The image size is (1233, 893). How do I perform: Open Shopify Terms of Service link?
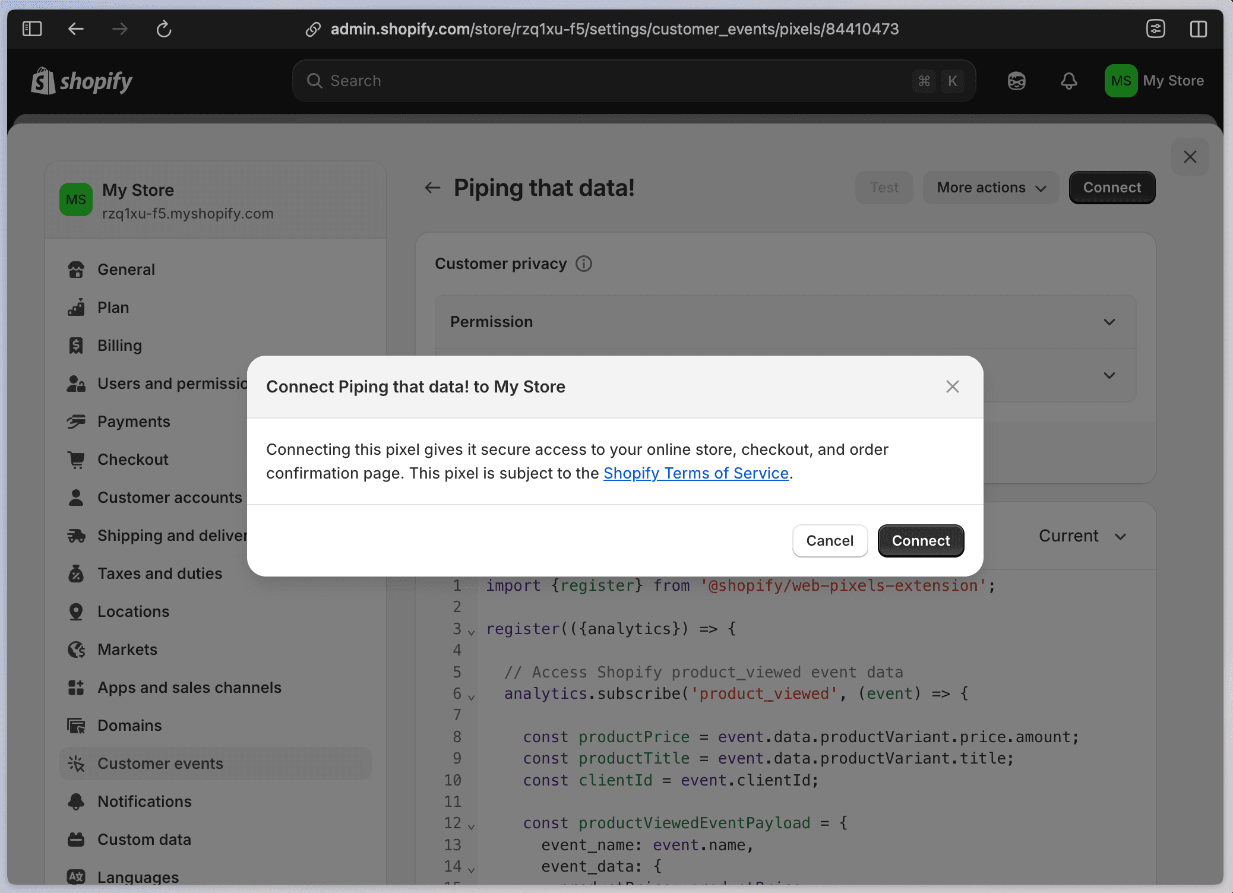[x=695, y=473]
